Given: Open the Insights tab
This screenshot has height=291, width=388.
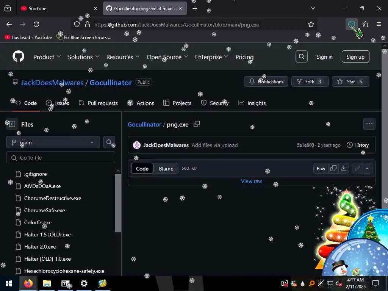Looking at the screenshot, I should point(252,103).
